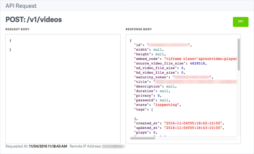Click the "id" key in the response
The image size is (254, 154).
138,45
